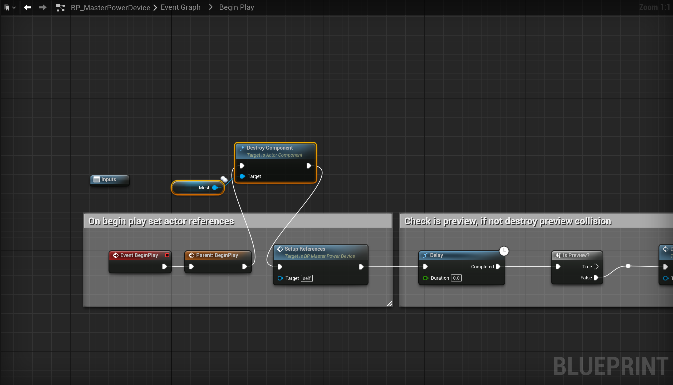Click the Delay Completed output pin
The image size is (673, 385).
[x=498, y=266]
